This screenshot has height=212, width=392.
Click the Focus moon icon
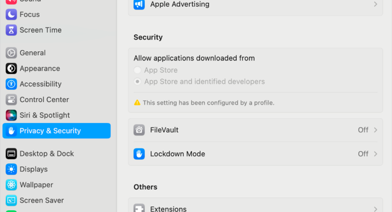pyautogui.click(x=11, y=15)
